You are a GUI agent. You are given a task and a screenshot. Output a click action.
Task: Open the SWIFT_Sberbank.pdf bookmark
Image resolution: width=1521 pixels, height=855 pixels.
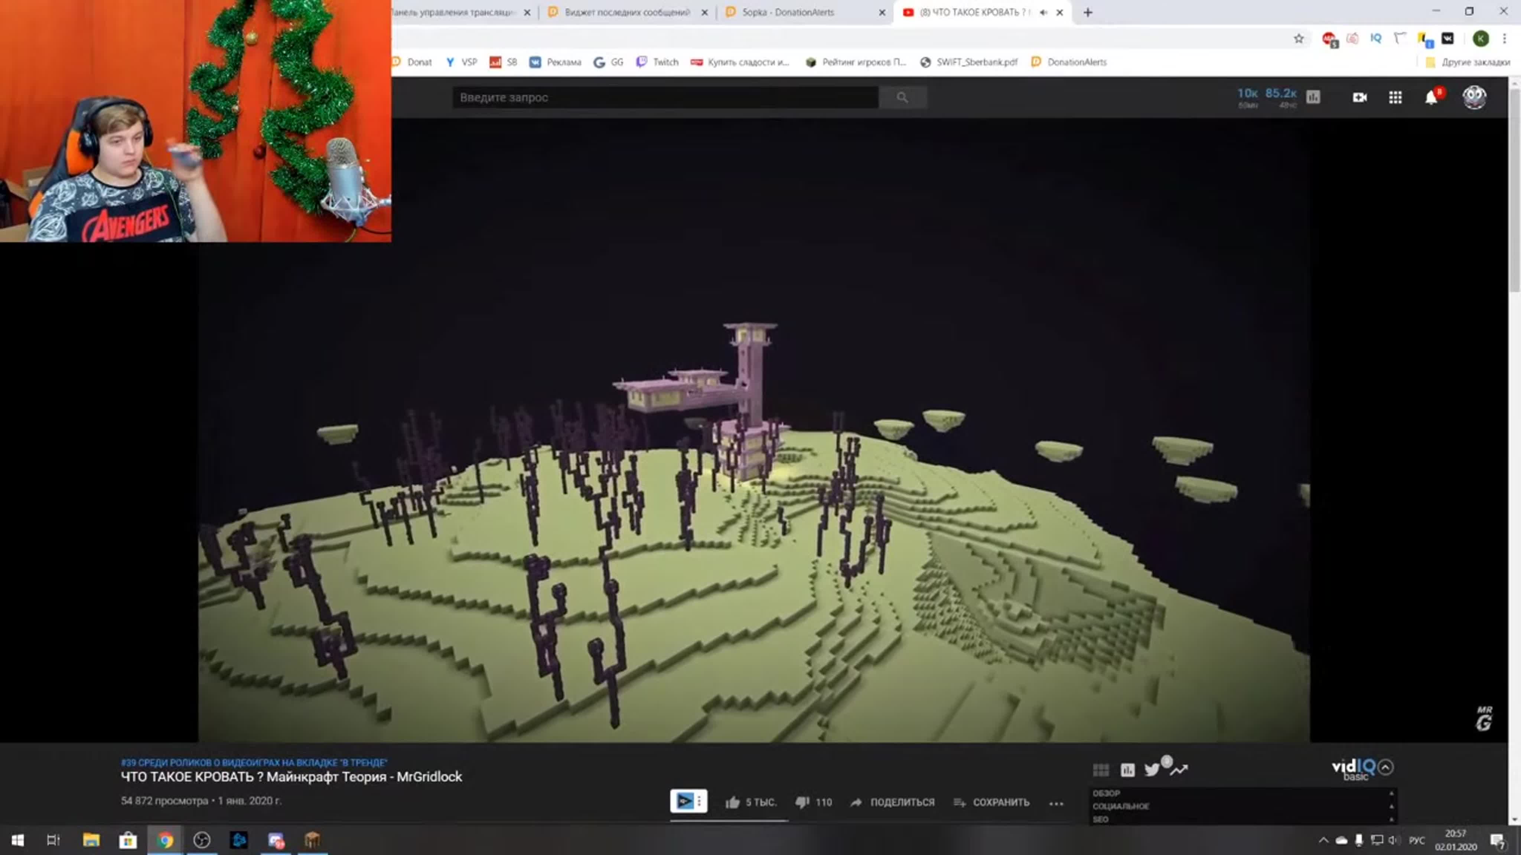[969, 62]
